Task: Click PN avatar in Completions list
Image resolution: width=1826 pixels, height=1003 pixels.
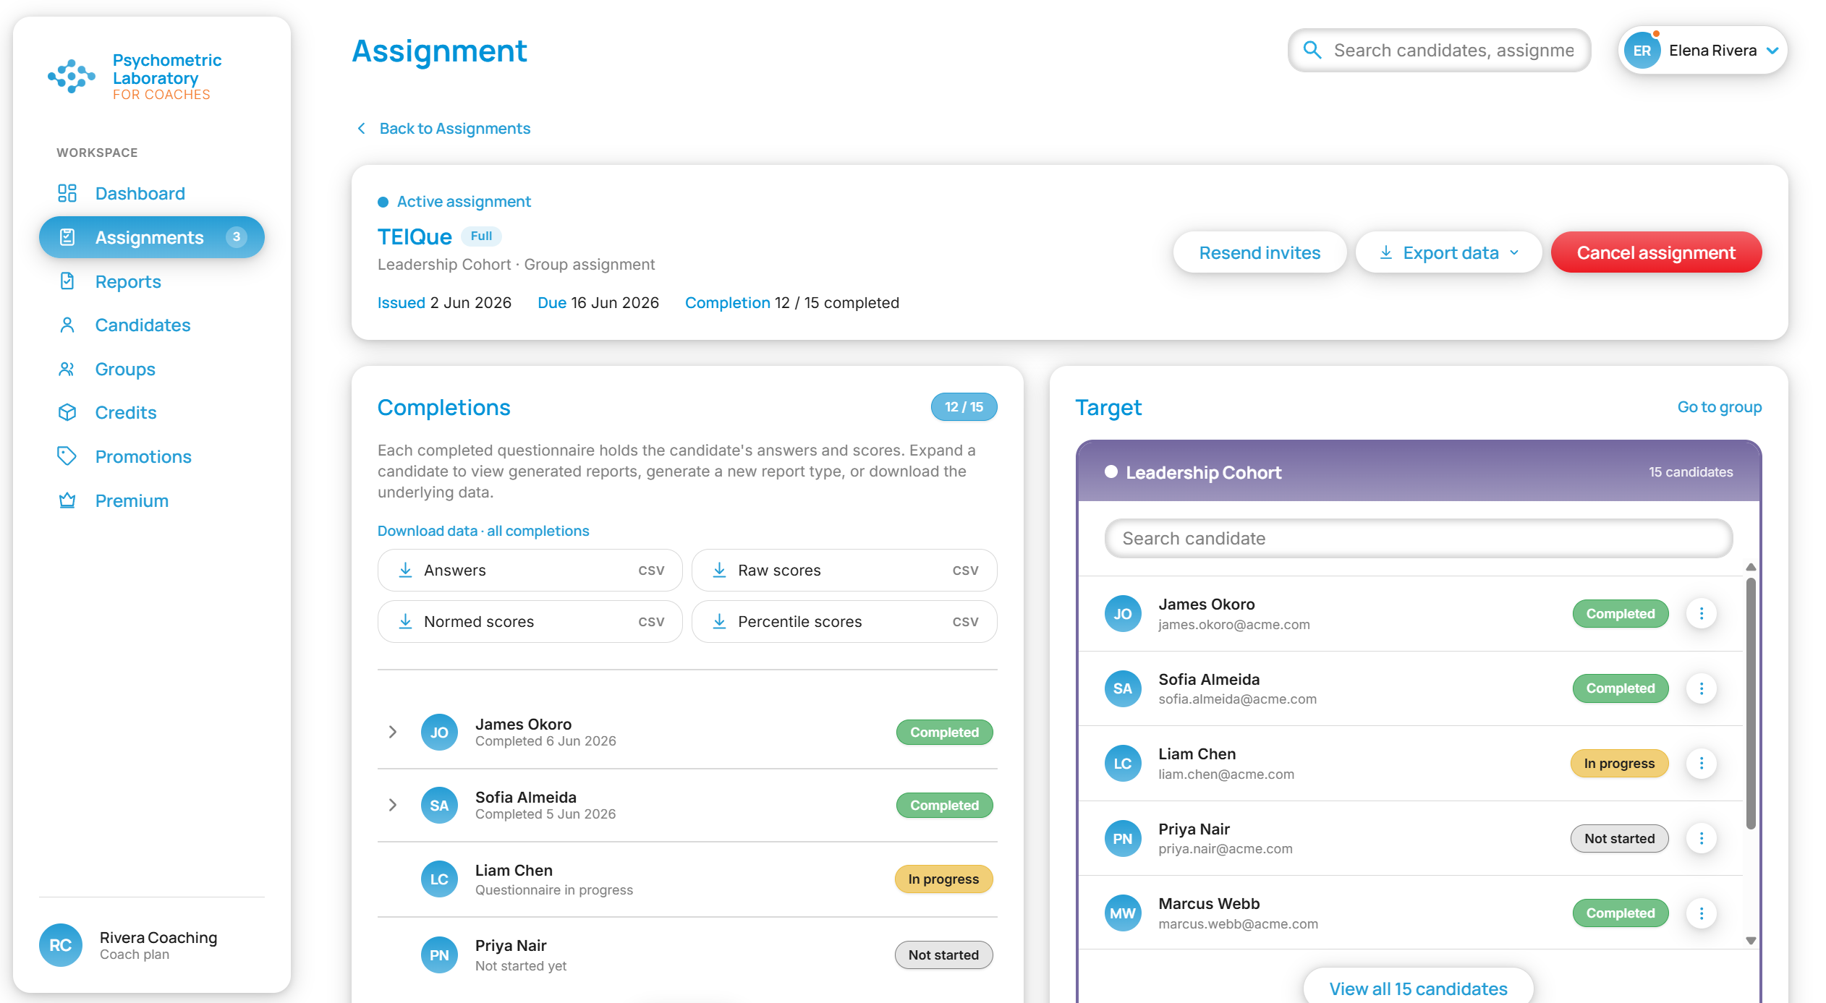Action: (439, 955)
